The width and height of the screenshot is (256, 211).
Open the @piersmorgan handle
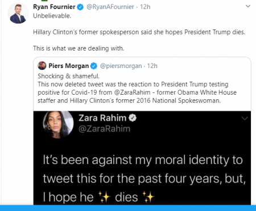[121, 66]
